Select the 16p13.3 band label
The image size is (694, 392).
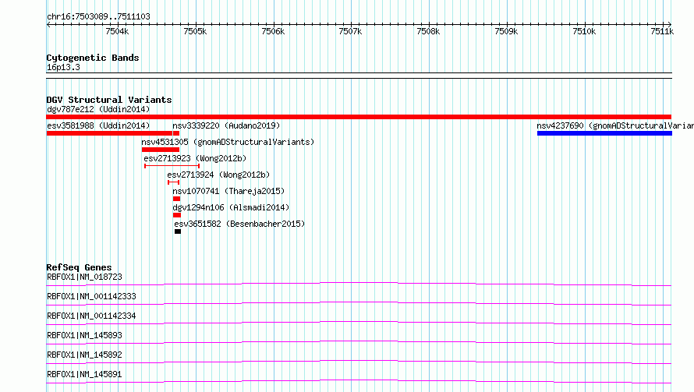pos(63,67)
